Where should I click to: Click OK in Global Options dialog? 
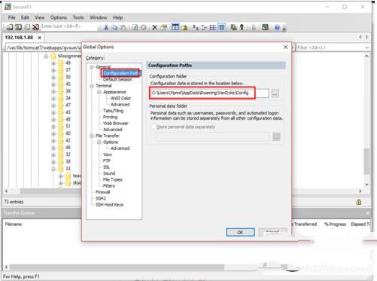click(x=240, y=232)
